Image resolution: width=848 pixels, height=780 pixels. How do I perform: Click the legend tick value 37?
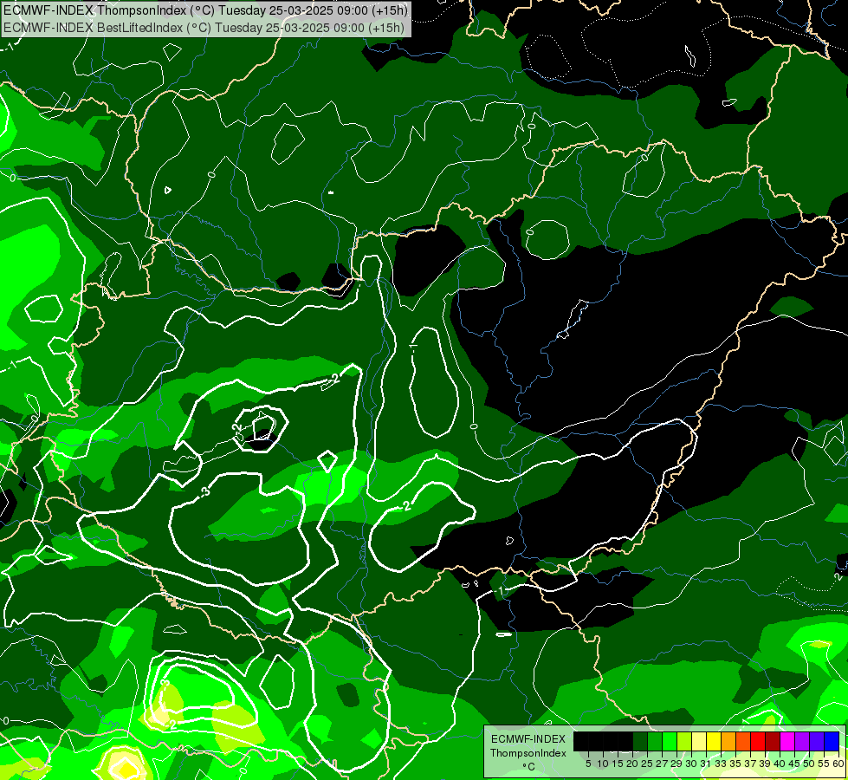(751, 764)
